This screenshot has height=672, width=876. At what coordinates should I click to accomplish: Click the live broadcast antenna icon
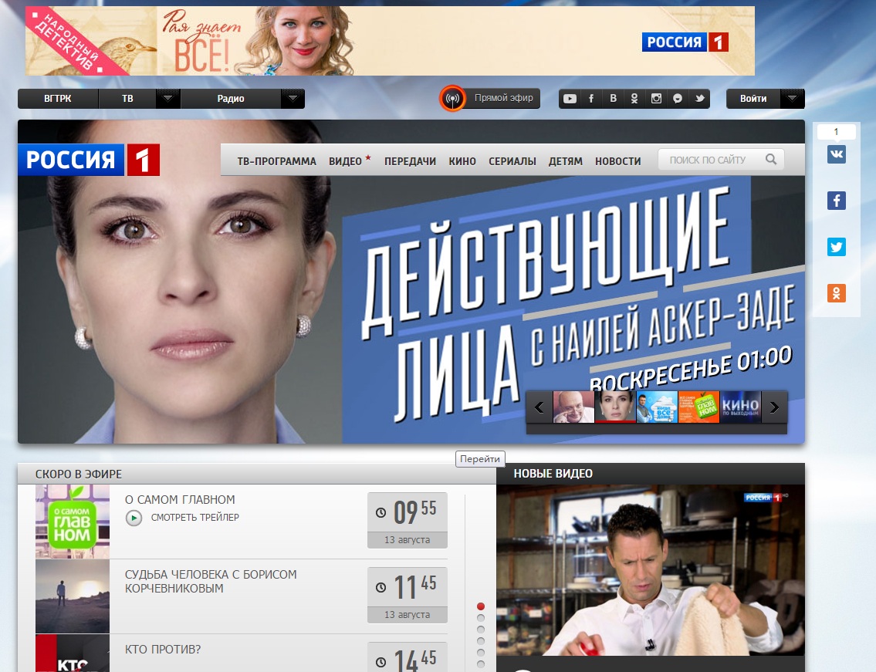coord(452,99)
